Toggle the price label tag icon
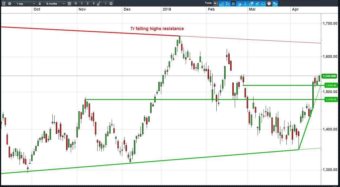The width and height of the screenshot is (340, 187). point(263,4)
